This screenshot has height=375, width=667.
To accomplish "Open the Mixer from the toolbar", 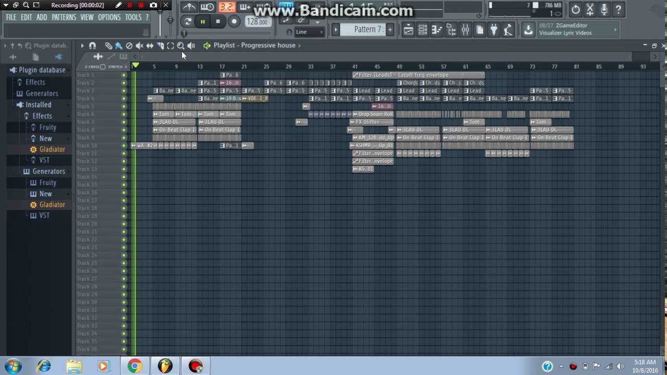I will pyautogui.click(x=465, y=30).
